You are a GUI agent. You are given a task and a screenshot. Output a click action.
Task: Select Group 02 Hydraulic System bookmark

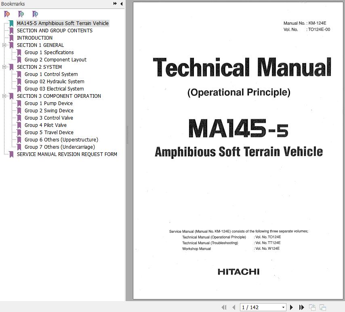[x=54, y=82]
